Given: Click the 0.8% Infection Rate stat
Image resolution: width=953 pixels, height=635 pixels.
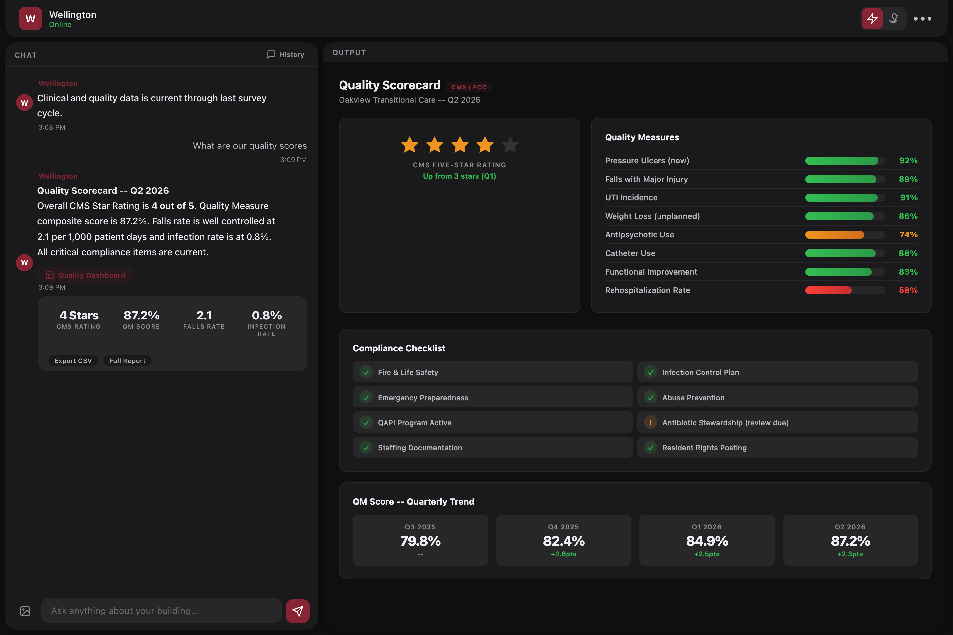Looking at the screenshot, I should pos(267,323).
